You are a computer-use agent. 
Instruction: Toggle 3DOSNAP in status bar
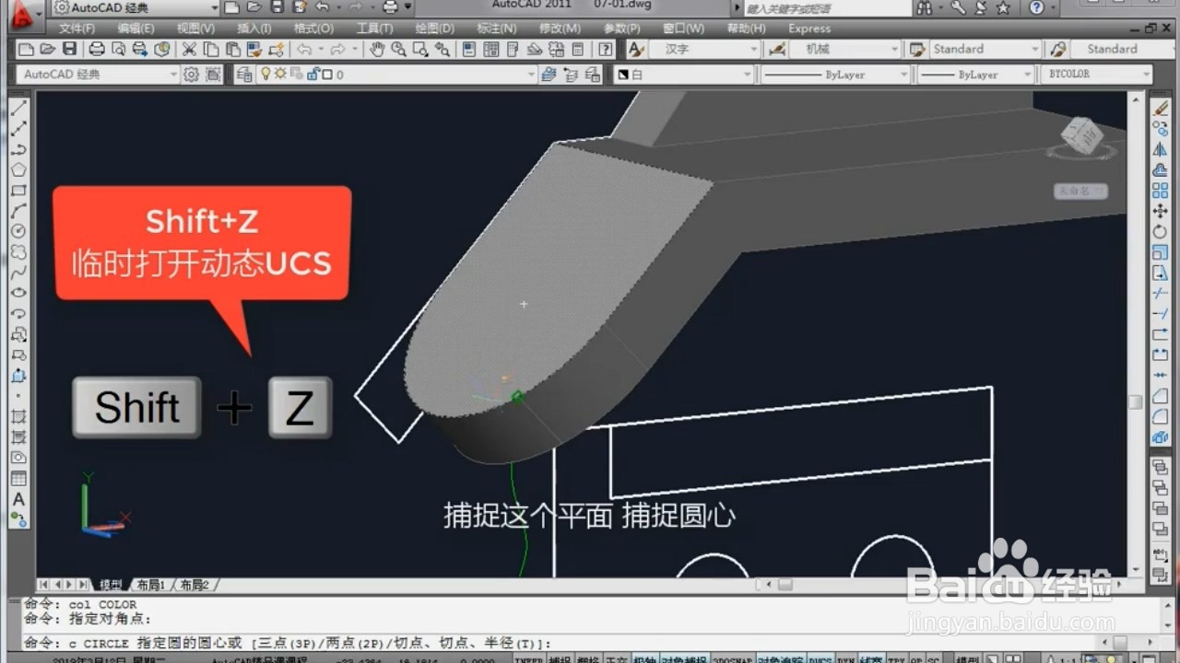pos(732,658)
